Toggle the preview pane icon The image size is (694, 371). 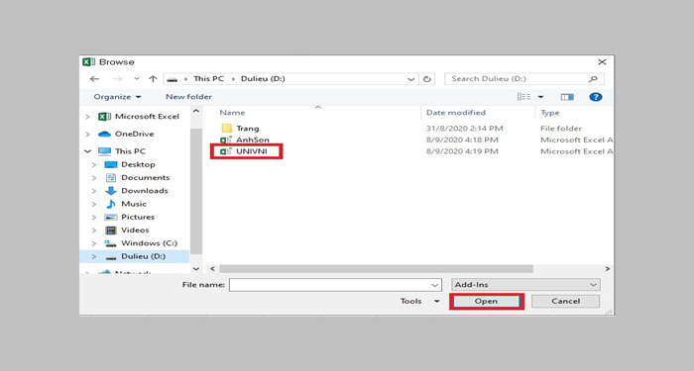pos(567,97)
